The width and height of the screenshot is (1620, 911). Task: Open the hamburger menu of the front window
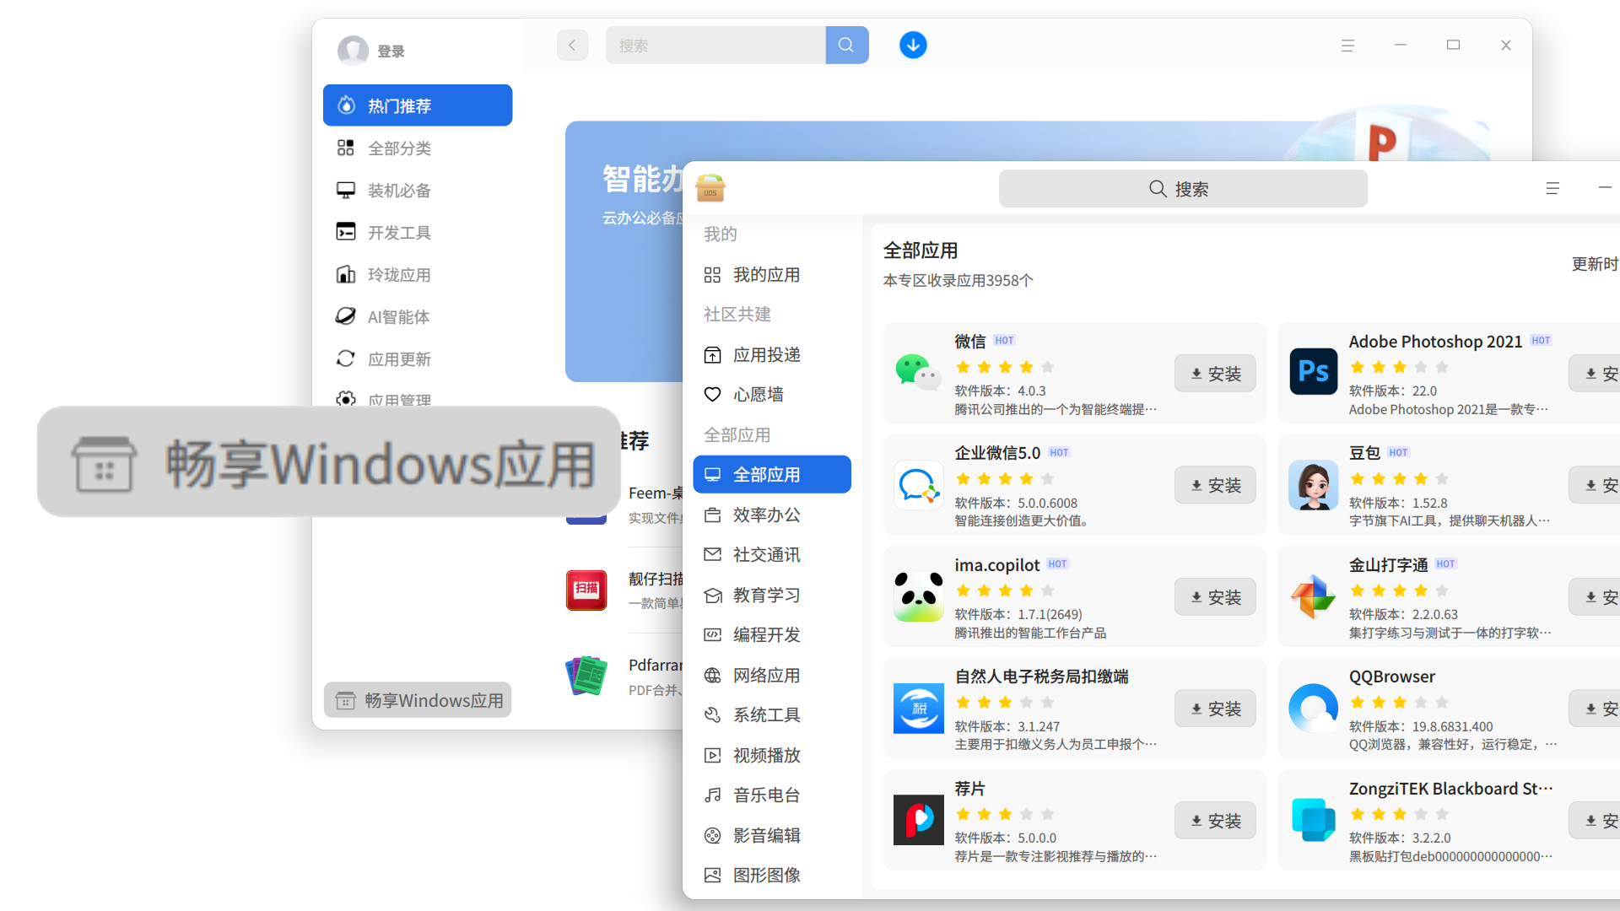coord(1552,188)
